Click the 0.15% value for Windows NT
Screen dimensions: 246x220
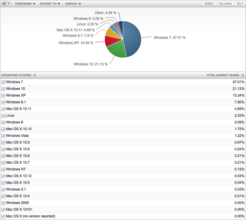[239, 169]
